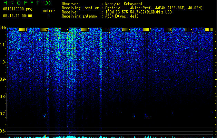Click time marker 0008
217x138 pixels.
(168, 30)
